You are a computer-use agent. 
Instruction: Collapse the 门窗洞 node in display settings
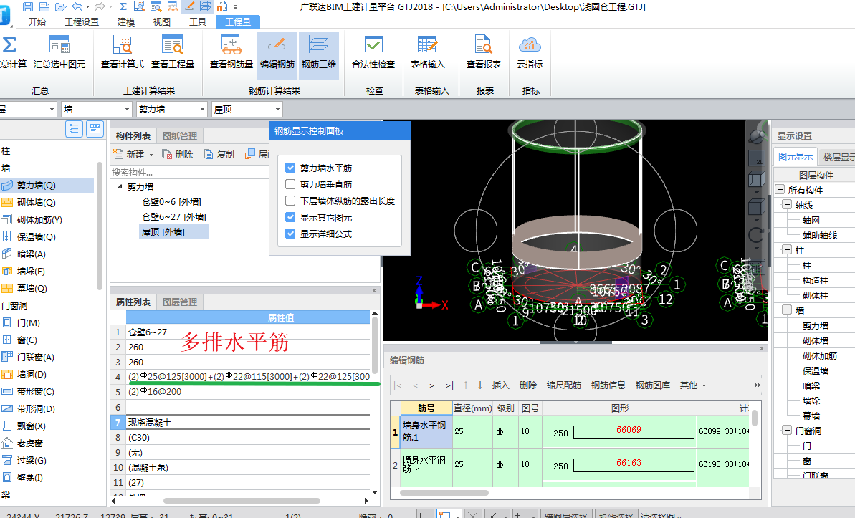point(787,431)
